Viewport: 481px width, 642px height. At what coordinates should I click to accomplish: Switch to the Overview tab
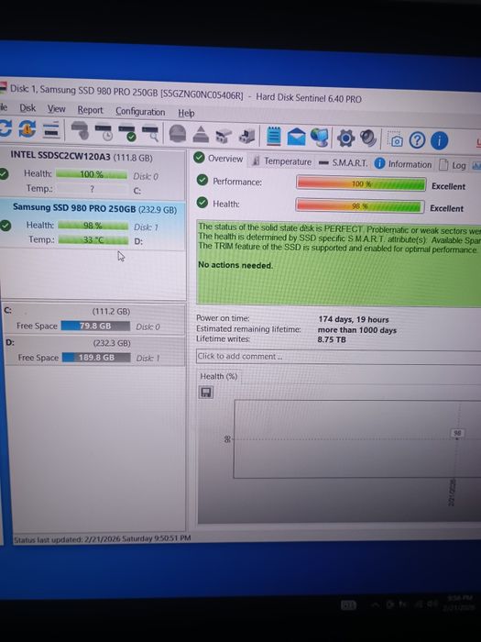pyautogui.click(x=219, y=159)
